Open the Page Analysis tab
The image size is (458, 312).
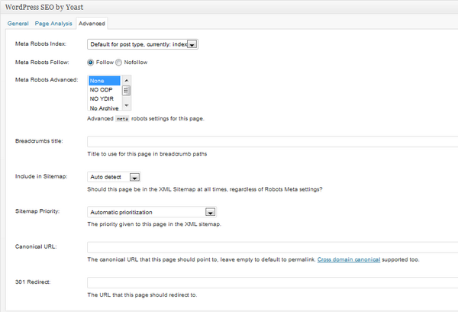pyautogui.click(x=53, y=24)
